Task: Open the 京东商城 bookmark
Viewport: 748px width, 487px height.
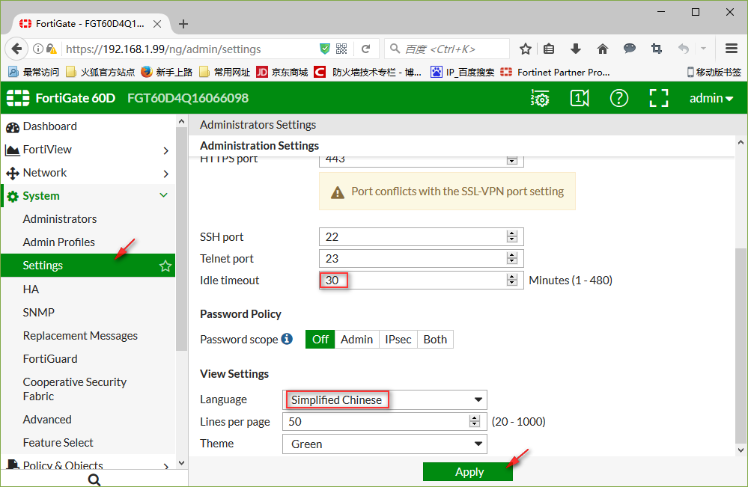Action: pyautogui.click(x=282, y=72)
